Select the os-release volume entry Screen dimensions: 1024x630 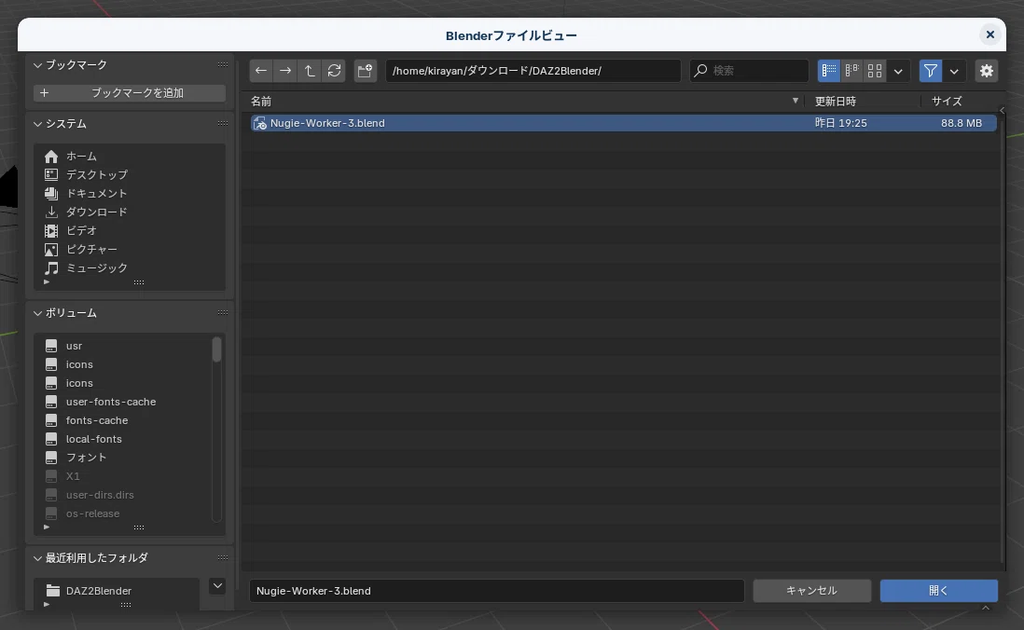click(124, 514)
